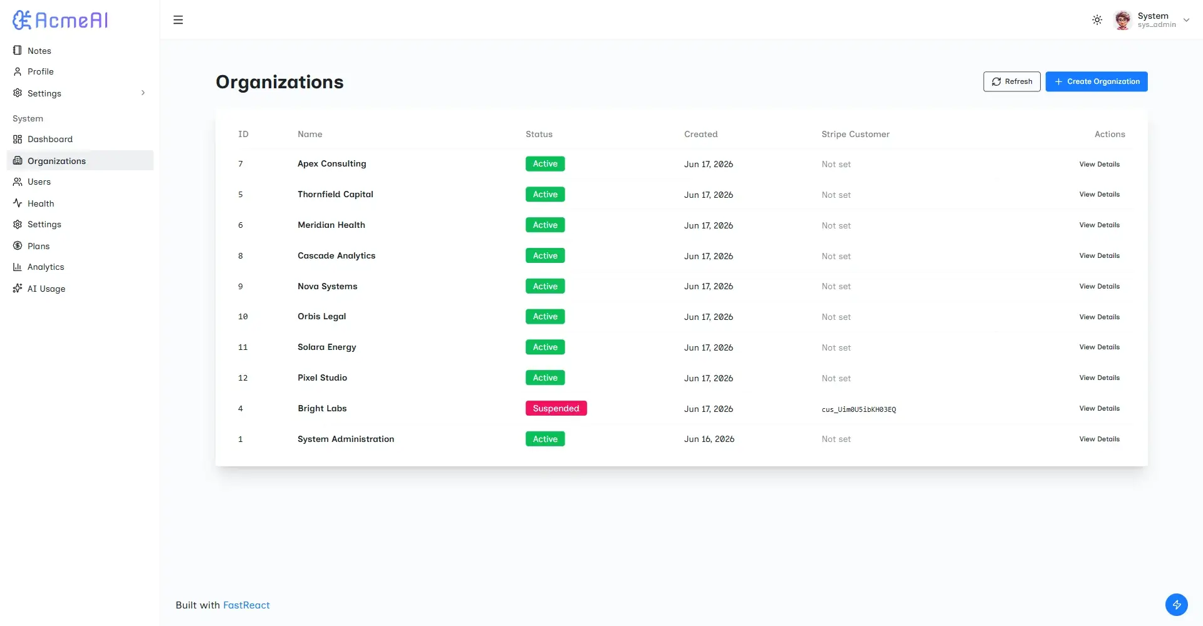Click the Solara Energy name
The image size is (1203, 626).
pyautogui.click(x=326, y=347)
